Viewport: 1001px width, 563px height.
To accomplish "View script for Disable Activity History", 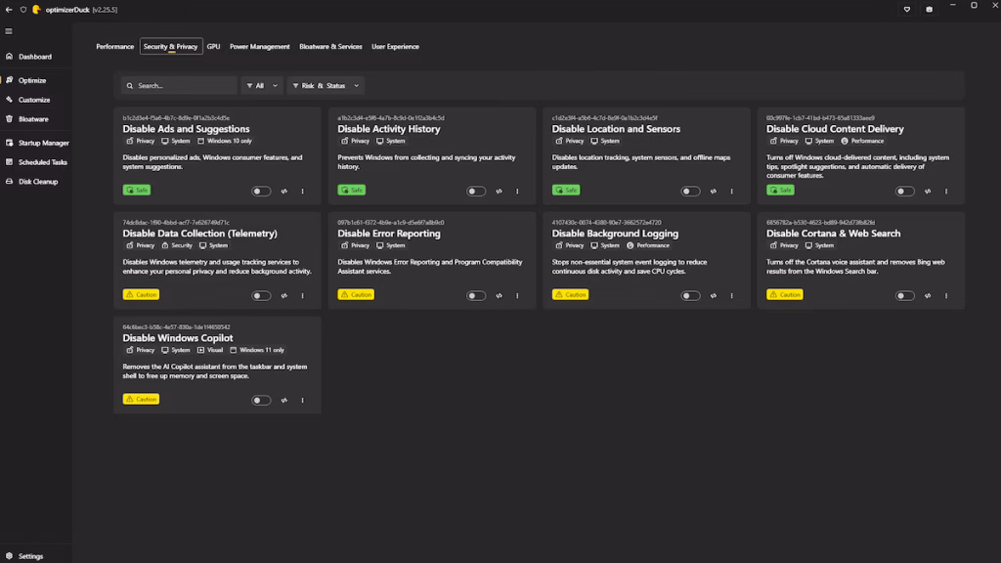I will 499,191.
